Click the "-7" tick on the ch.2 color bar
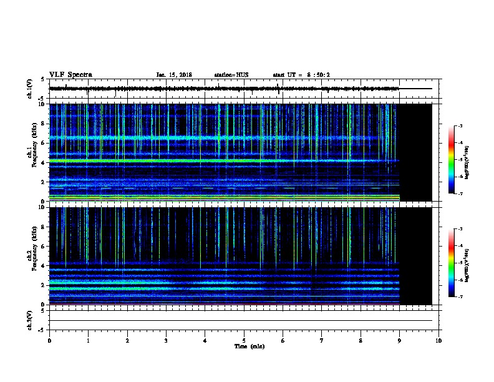 460,297
